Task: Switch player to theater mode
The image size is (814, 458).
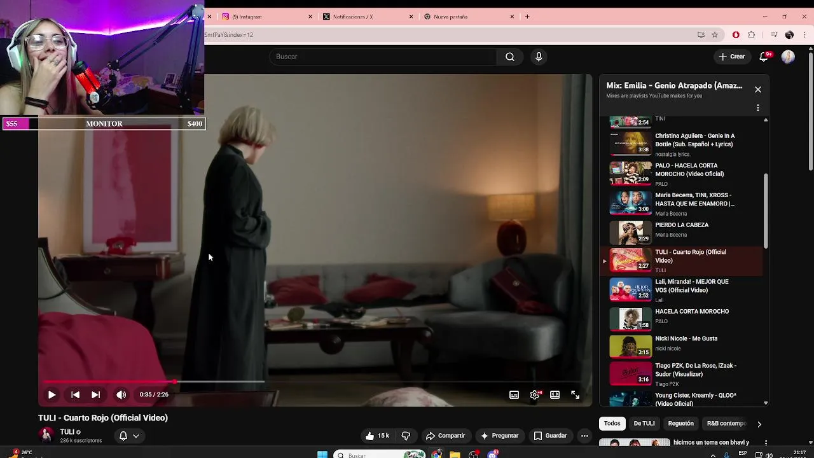Action: (555, 395)
